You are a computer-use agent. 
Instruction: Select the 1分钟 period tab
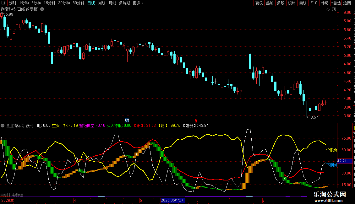coord(24,3)
